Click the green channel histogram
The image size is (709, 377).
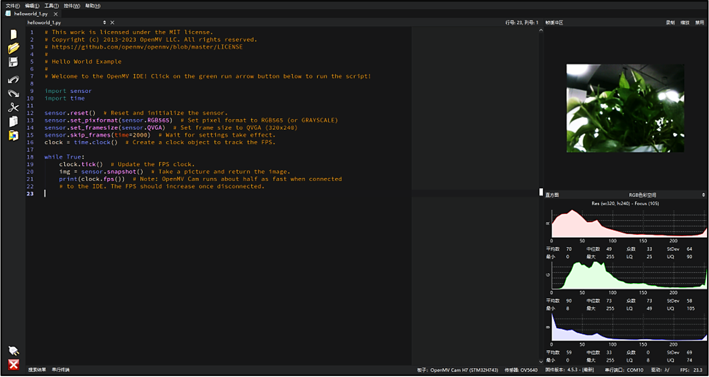(629, 275)
